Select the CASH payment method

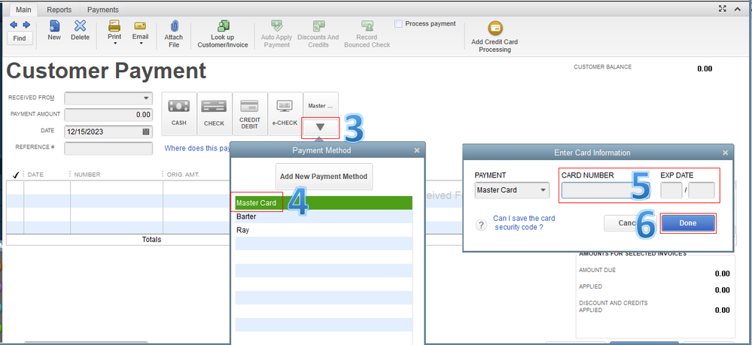point(179,113)
